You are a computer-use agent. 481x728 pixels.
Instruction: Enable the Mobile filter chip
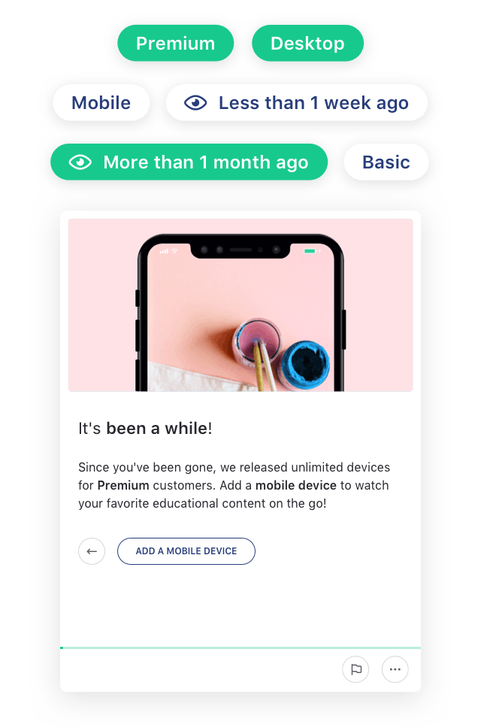(x=101, y=102)
